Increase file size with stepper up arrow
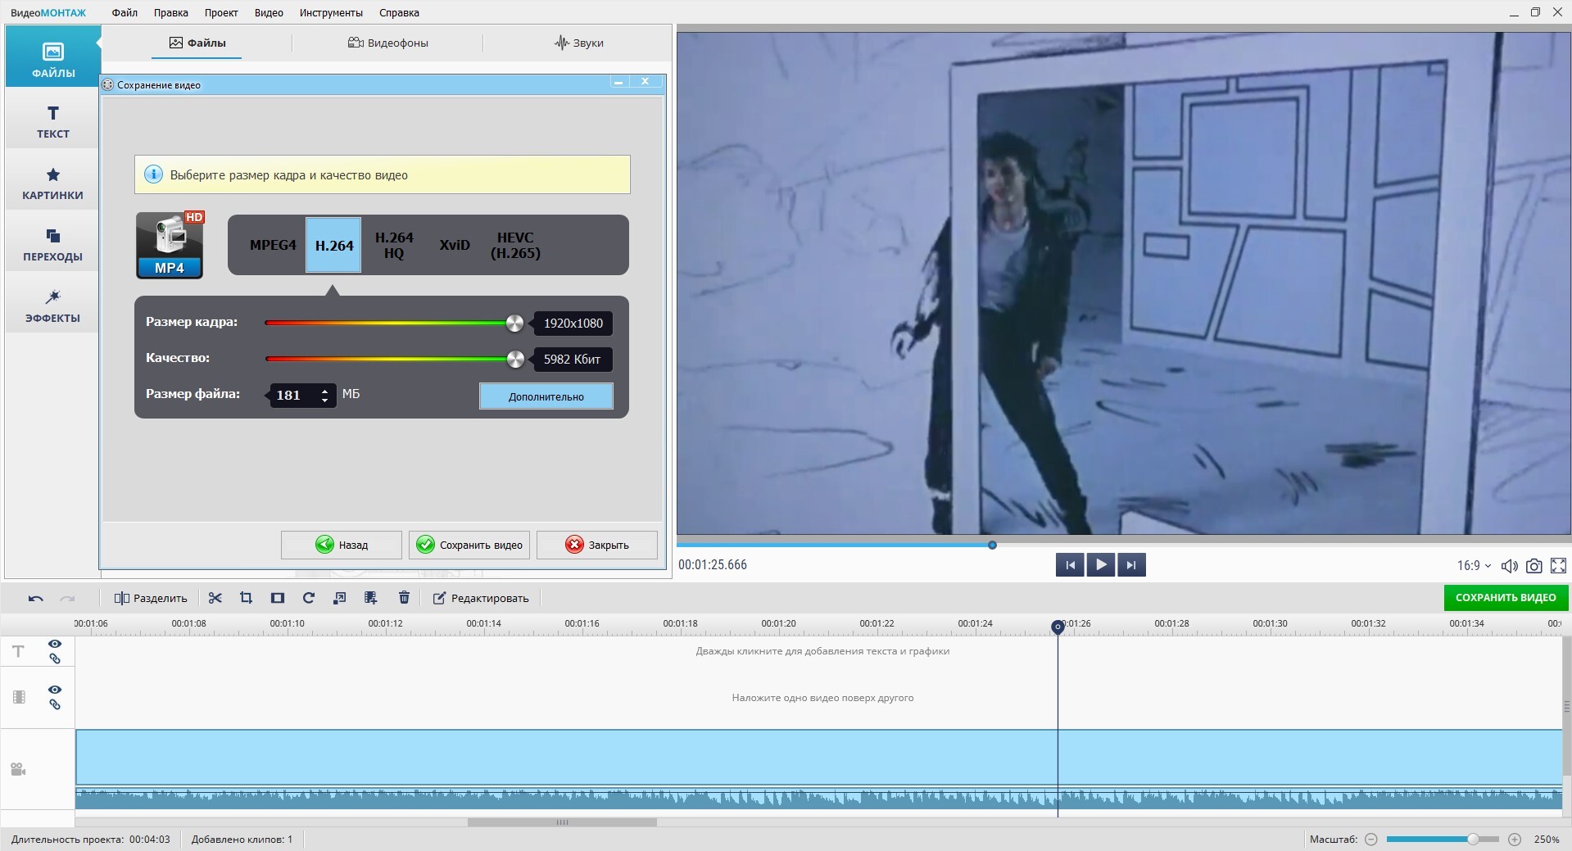1572x851 pixels. click(x=325, y=390)
